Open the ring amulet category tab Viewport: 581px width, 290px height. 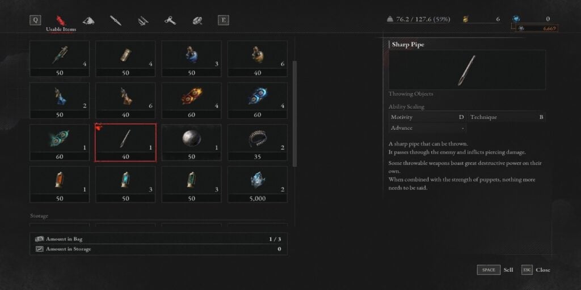197,21
